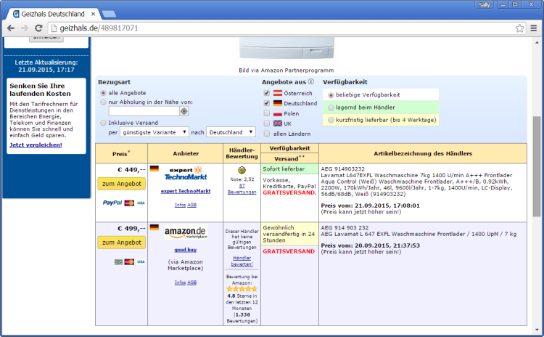
Task: Click 'zum Angebot' for the € 449 offer
Action: 121,184
